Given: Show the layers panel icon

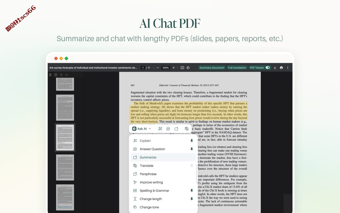Looking at the screenshot, I should (x=67, y=75).
